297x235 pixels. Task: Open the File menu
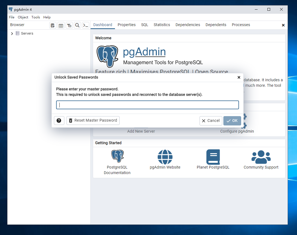[x=12, y=17]
